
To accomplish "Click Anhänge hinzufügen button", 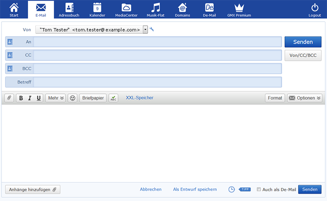I will 33,190.
